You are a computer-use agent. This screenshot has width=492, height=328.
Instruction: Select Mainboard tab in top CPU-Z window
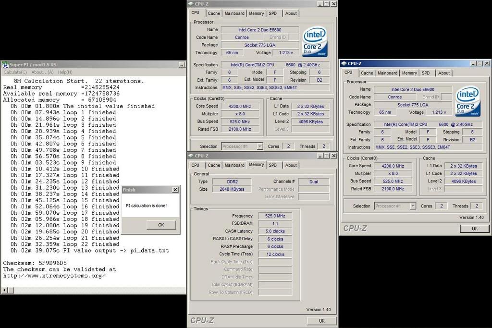tap(234, 13)
